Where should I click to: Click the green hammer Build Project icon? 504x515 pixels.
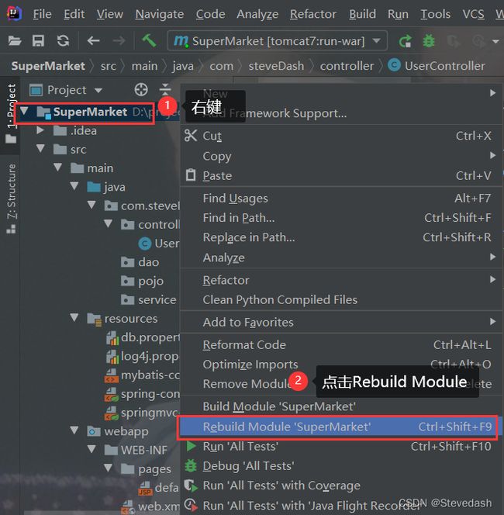149,41
